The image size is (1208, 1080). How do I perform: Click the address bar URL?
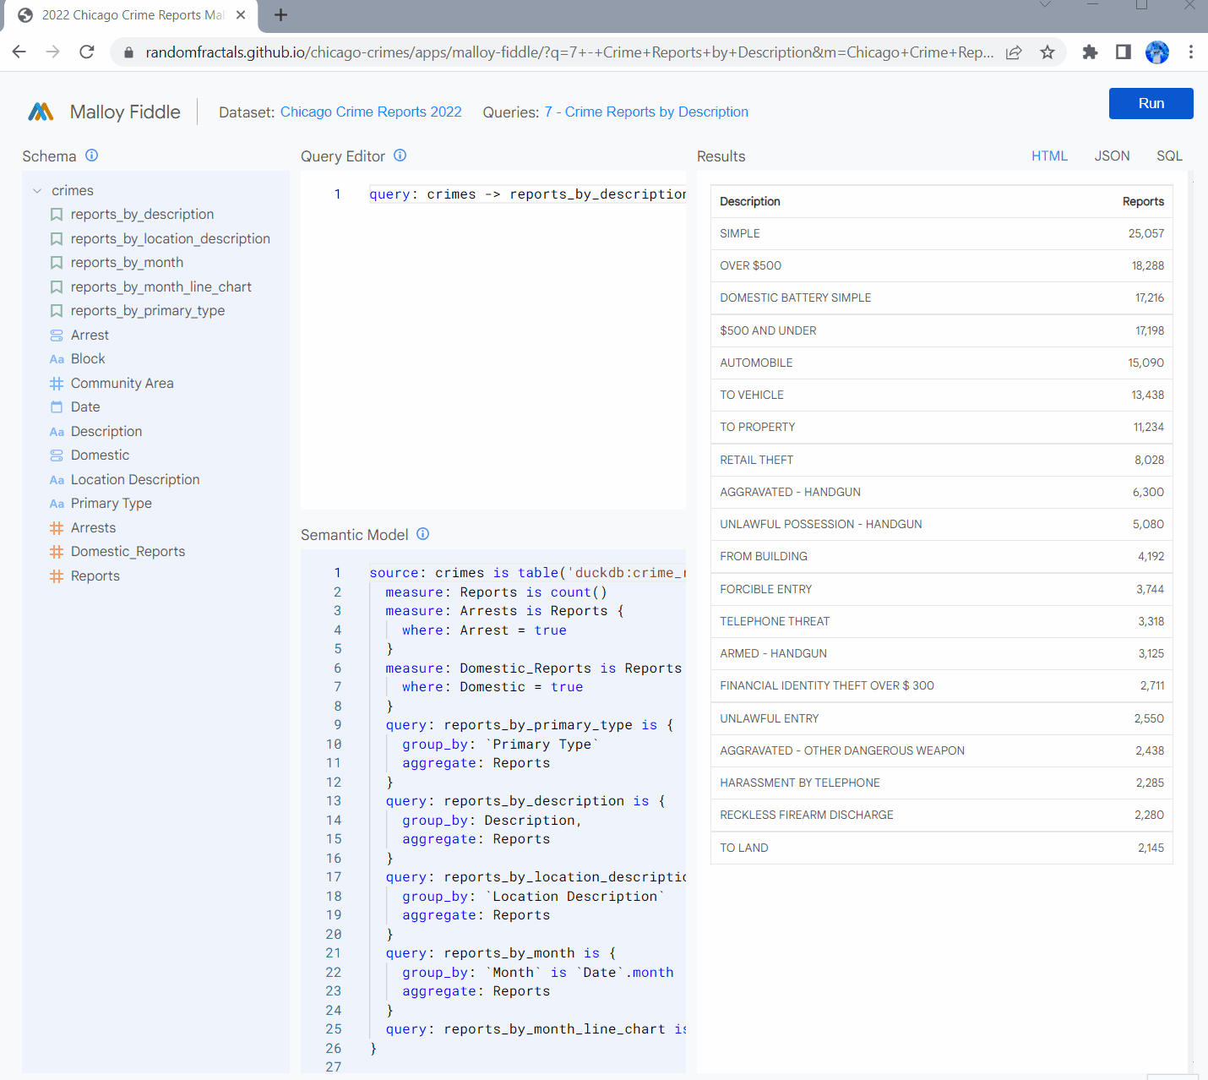[569, 52]
